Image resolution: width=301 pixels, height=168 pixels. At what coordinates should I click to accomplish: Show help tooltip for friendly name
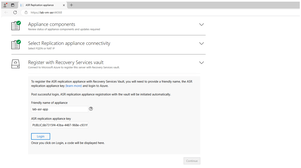point(91,109)
